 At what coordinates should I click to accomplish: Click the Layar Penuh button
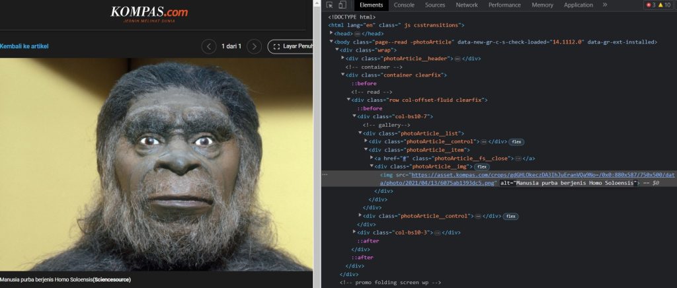tap(290, 46)
